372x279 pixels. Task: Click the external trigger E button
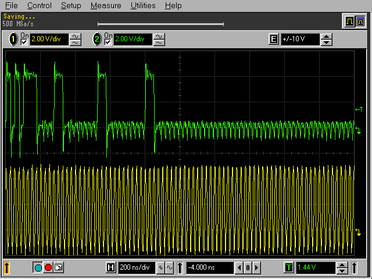click(274, 39)
